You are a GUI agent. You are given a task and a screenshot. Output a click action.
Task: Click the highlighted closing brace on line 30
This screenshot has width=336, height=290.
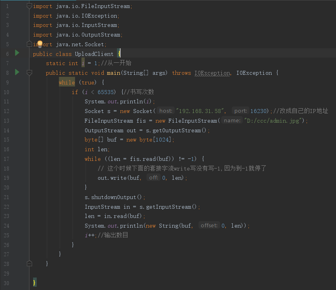[x=34, y=282]
